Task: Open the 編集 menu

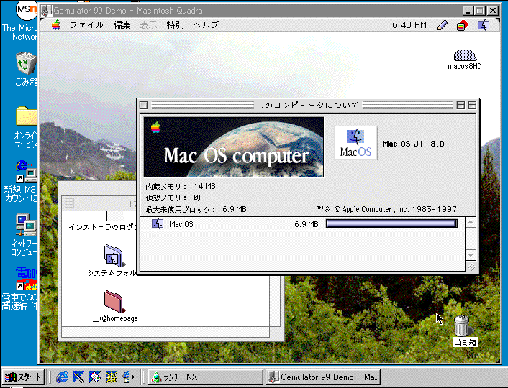Action: pos(122,25)
